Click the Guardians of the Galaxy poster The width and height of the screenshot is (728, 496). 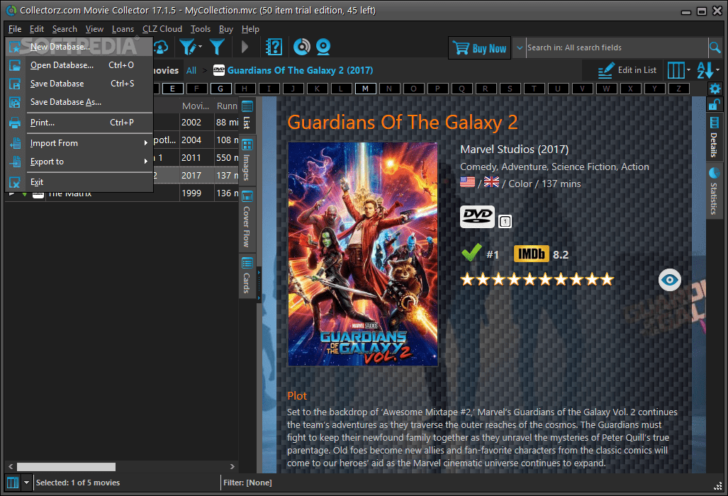(363, 254)
